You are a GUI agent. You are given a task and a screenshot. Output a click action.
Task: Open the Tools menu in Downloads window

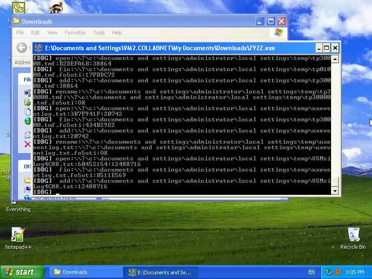[99, 33]
